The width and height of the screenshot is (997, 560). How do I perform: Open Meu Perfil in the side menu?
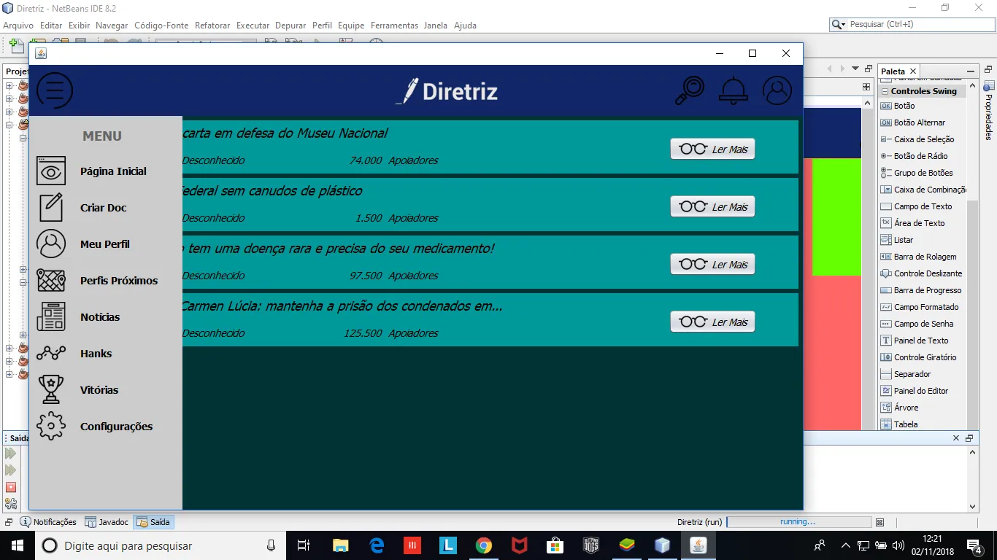[x=106, y=244]
